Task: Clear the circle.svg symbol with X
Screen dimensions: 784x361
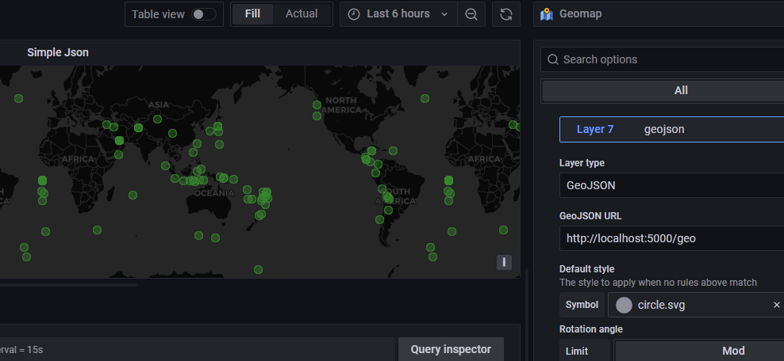Action: [x=777, y=305]
